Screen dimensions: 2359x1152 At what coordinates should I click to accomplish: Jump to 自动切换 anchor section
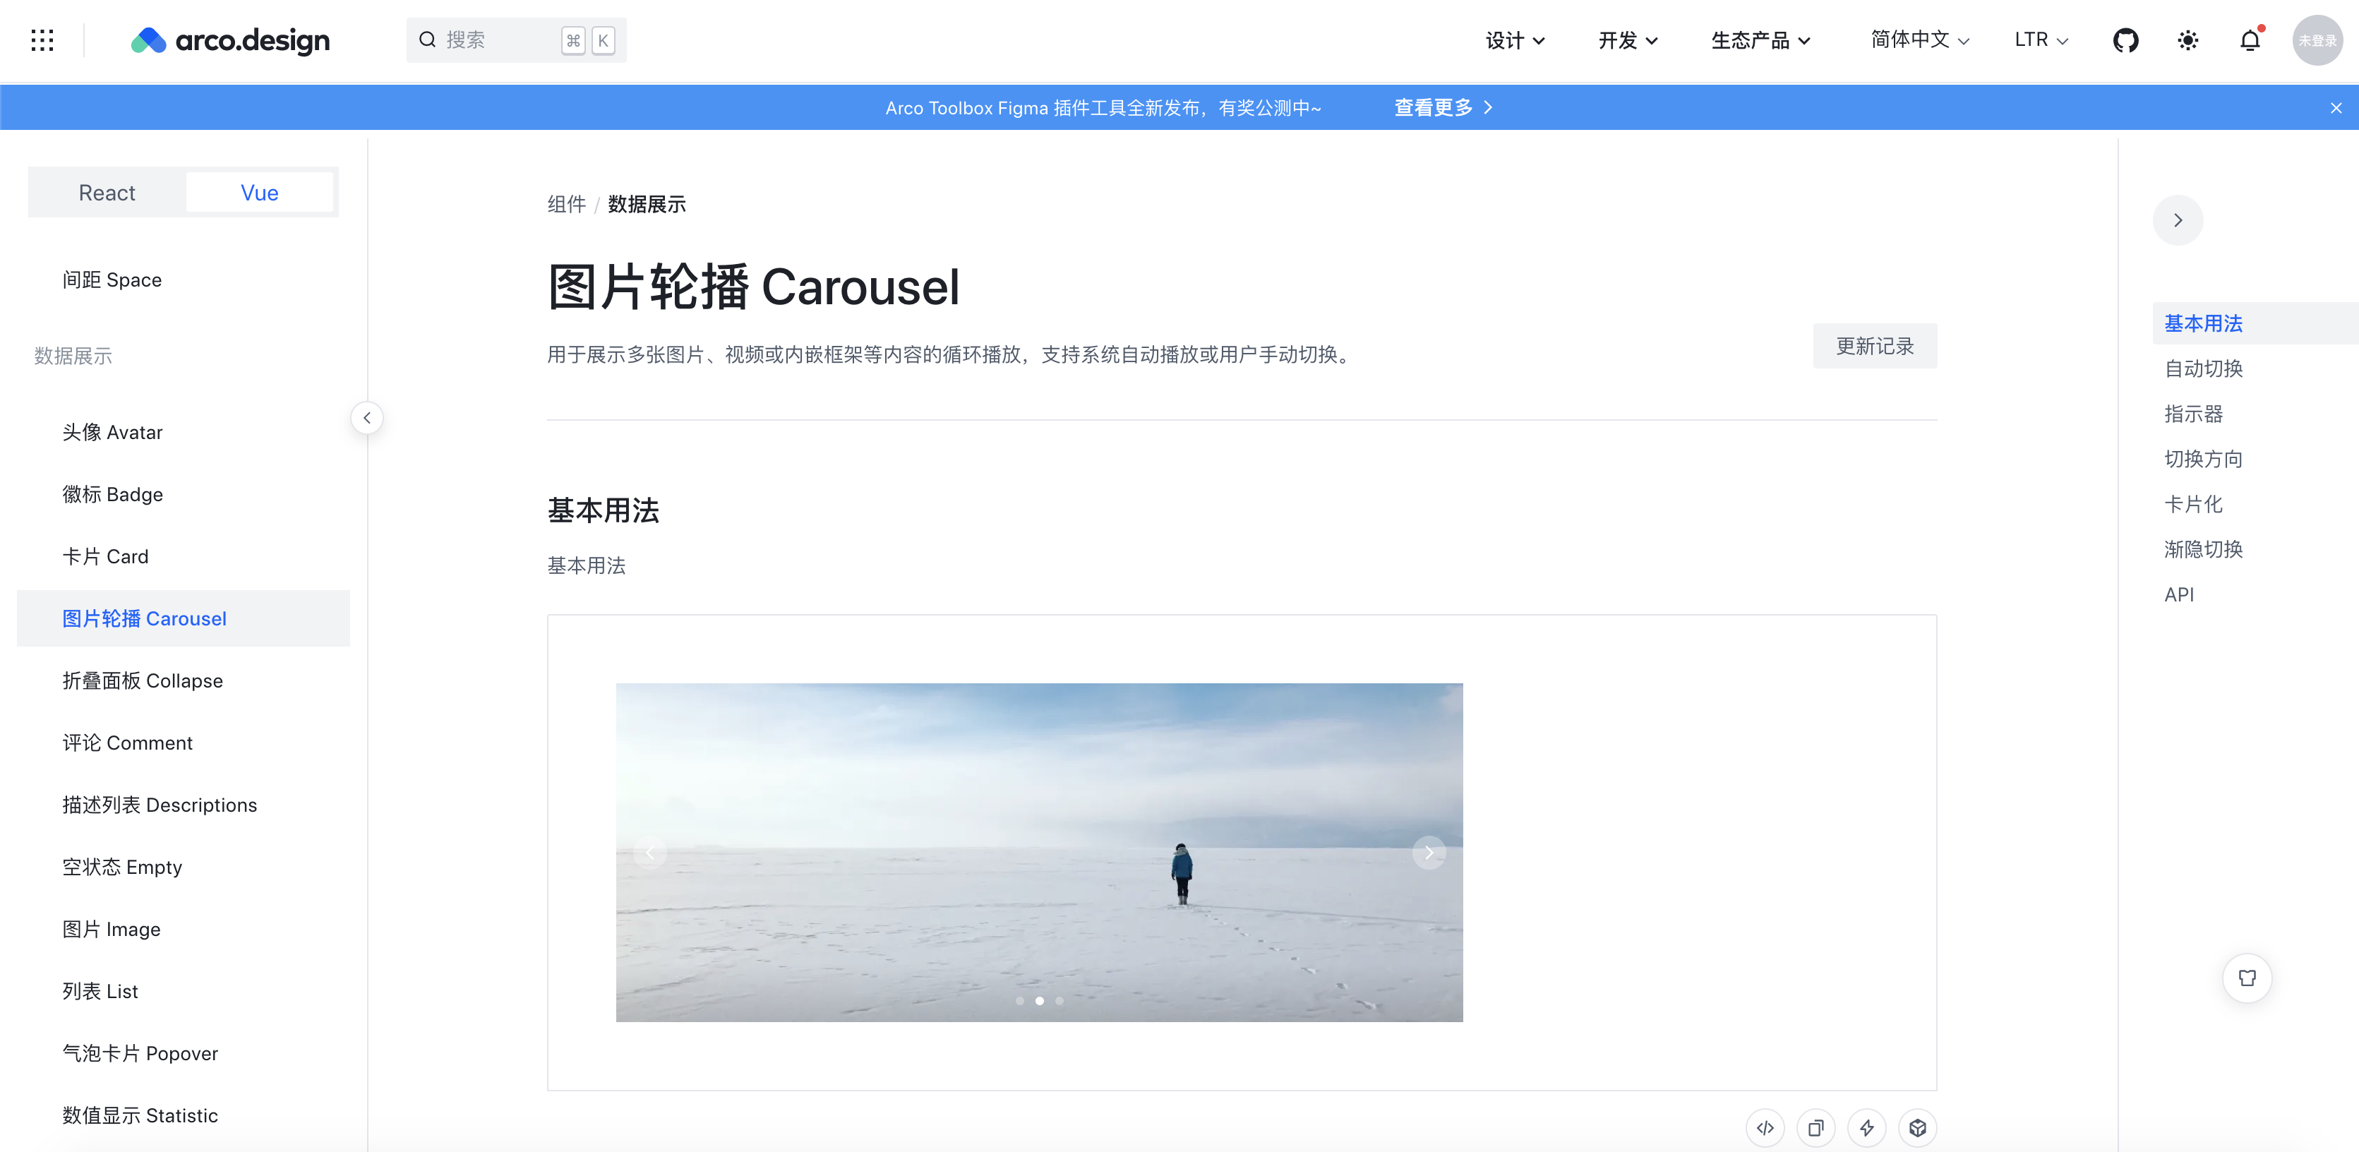click(2202, 369)
